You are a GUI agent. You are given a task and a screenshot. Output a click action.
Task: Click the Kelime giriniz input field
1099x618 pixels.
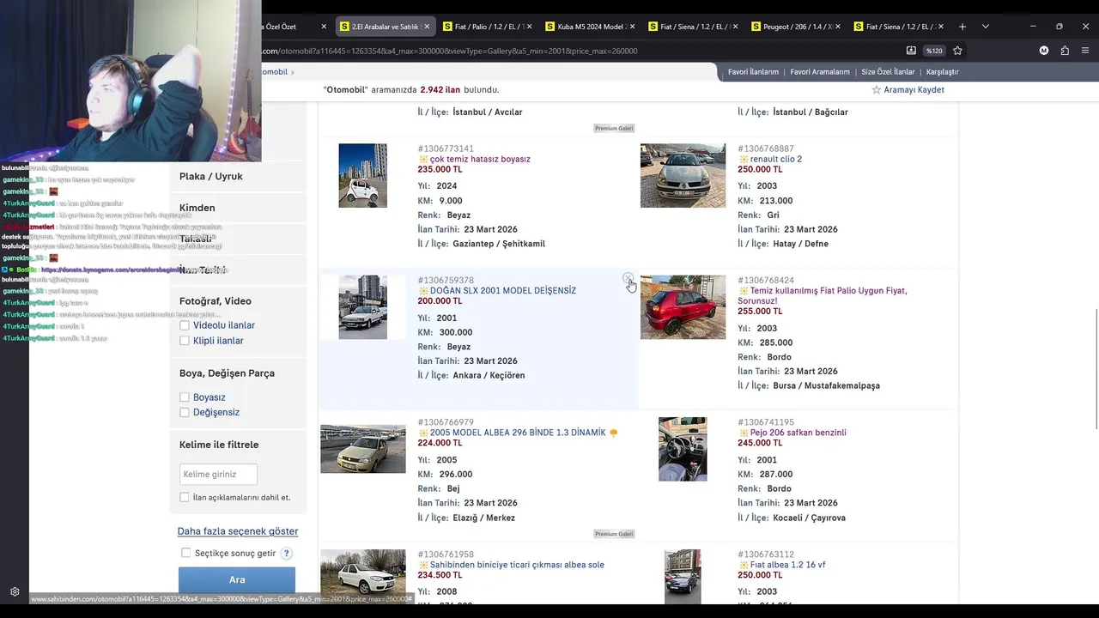[218, 474]
